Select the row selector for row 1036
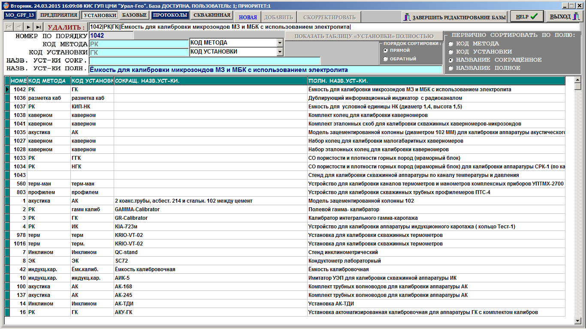The height and width of the screenshot is (329, 586). pyautogui.click(x=7, y=98)
